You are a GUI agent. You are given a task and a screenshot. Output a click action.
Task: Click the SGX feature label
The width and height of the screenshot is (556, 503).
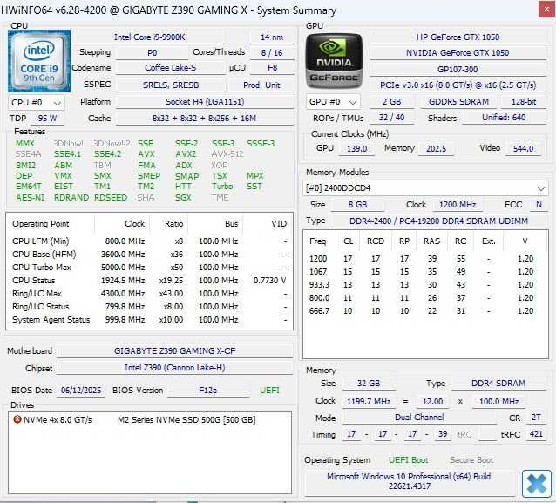coord(183,198)
